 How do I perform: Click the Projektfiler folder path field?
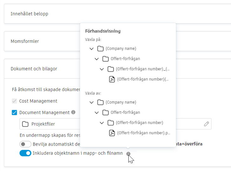pos(54,124)
